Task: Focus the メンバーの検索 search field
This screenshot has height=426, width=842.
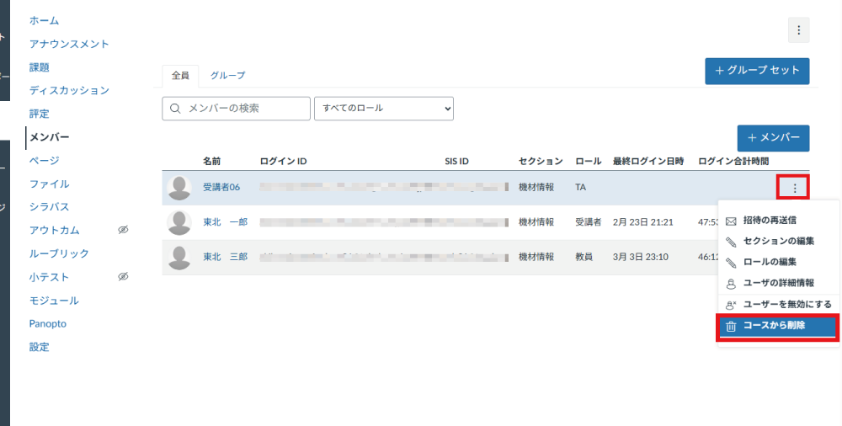Action: (237, 109)
